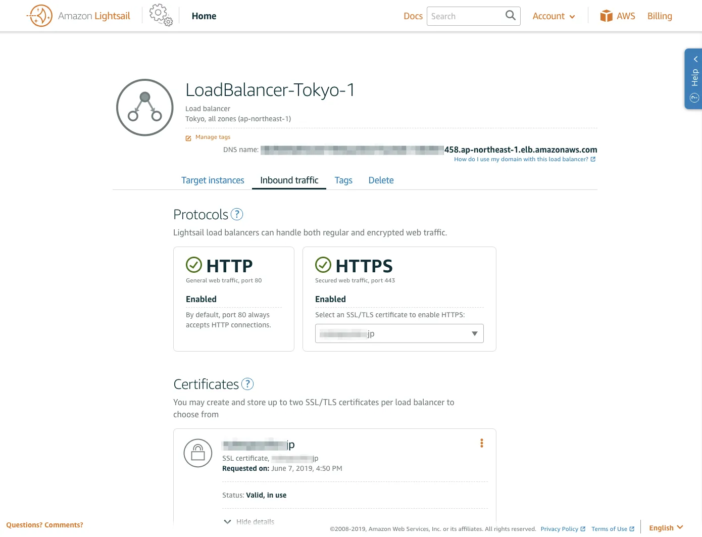Image resolution: width=702 pixels, height=537 pixels.
Task: Open the settings gears icon
Action: coord(161,15)
